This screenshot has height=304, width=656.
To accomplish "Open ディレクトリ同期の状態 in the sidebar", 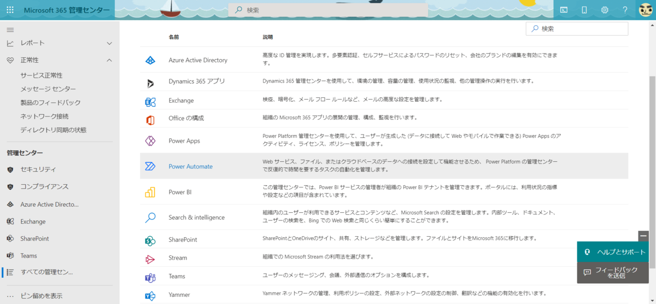I will coord(53,130).
